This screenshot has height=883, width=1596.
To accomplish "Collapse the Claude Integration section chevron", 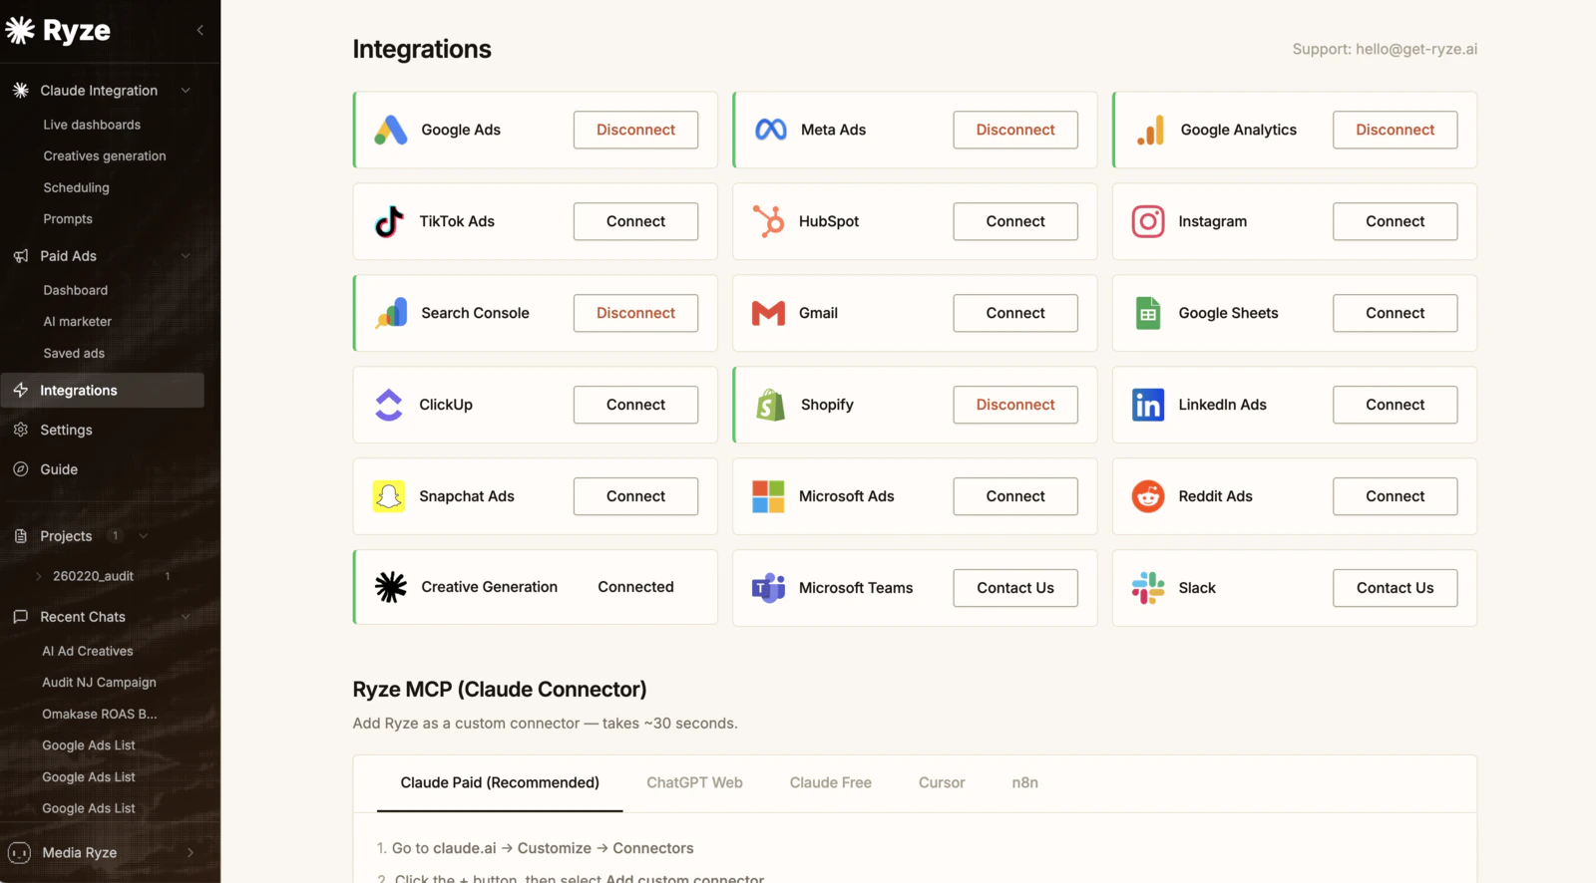I will tap(186, 91).
